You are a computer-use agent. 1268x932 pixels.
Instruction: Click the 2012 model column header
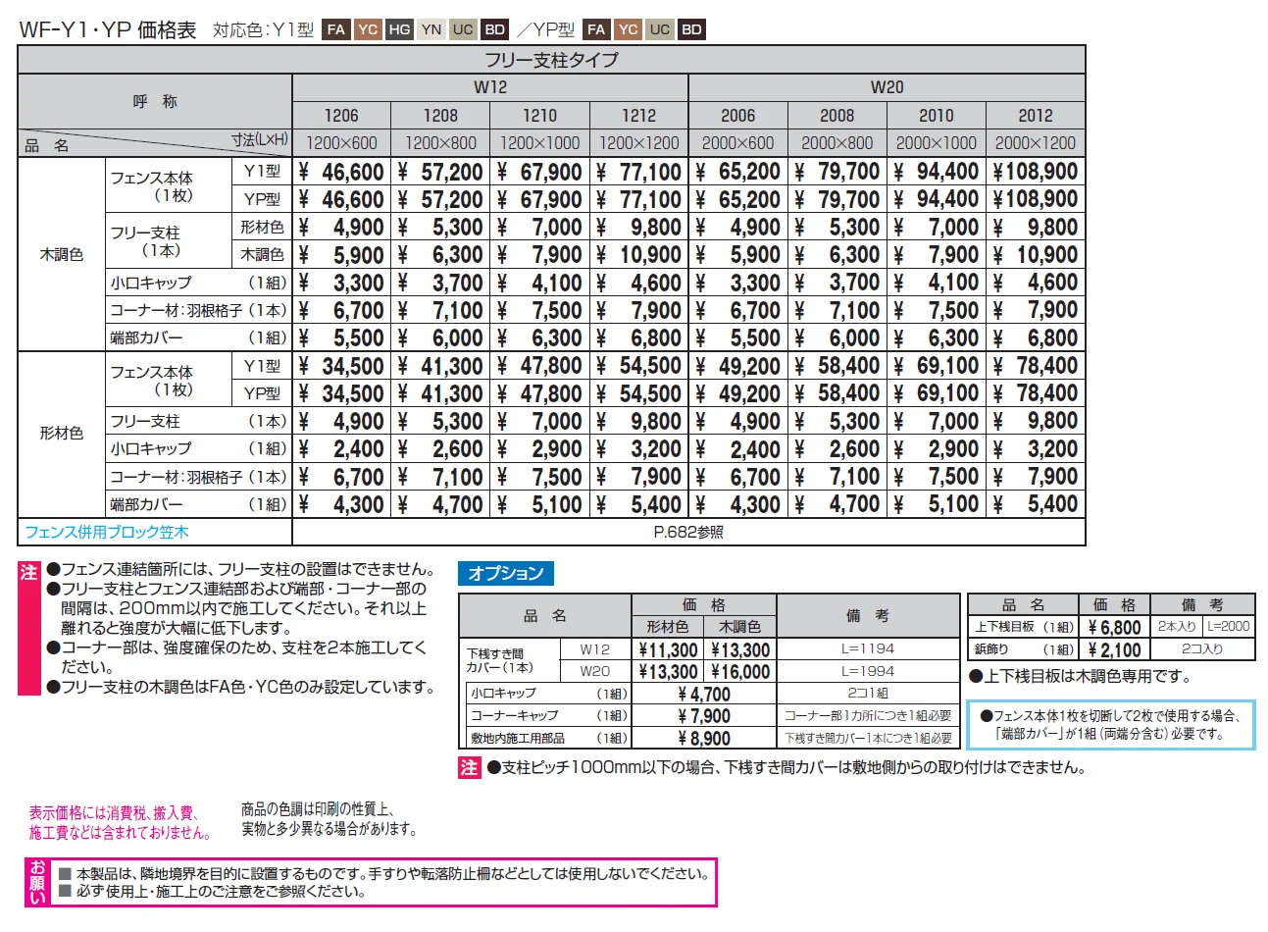pyautogui.click(x=1036, y=115)
